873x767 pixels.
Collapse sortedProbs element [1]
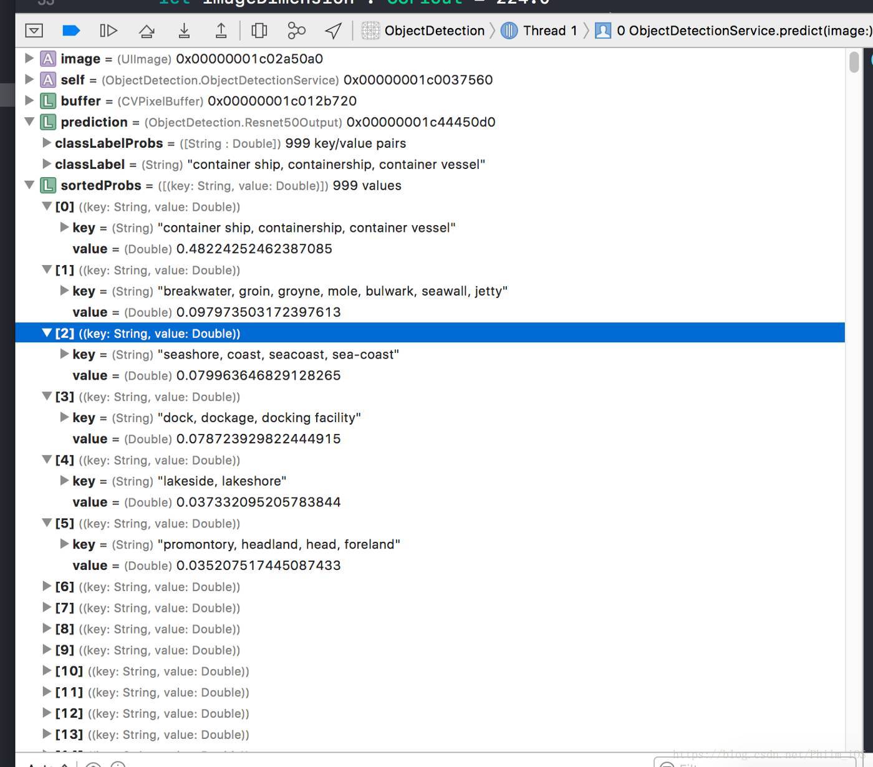coord(46,270)
